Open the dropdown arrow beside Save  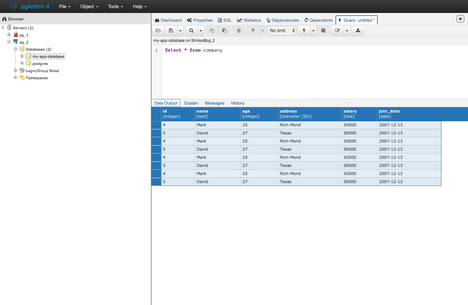[180, 30]
